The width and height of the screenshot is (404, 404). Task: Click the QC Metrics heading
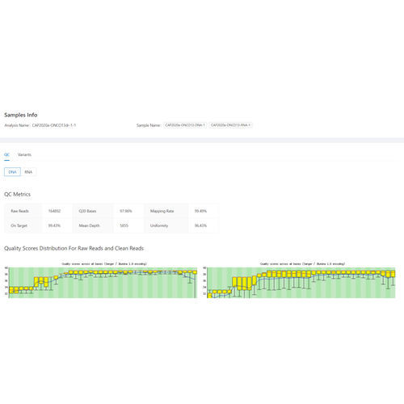(17, 194)
